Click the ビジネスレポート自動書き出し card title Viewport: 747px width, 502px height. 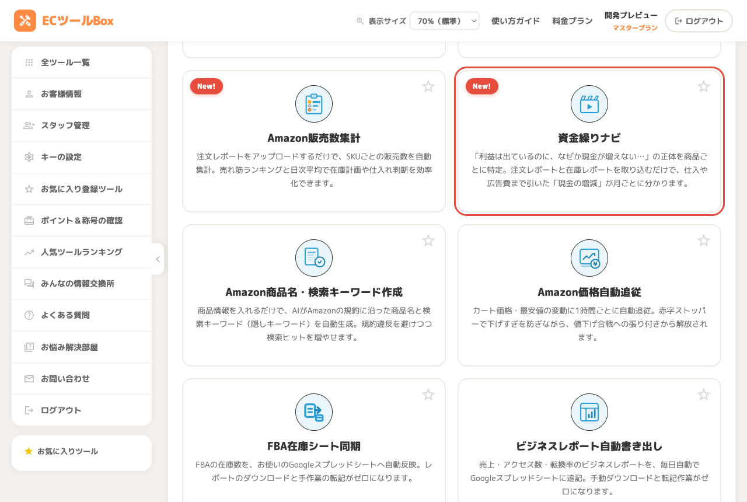(589, 447)
